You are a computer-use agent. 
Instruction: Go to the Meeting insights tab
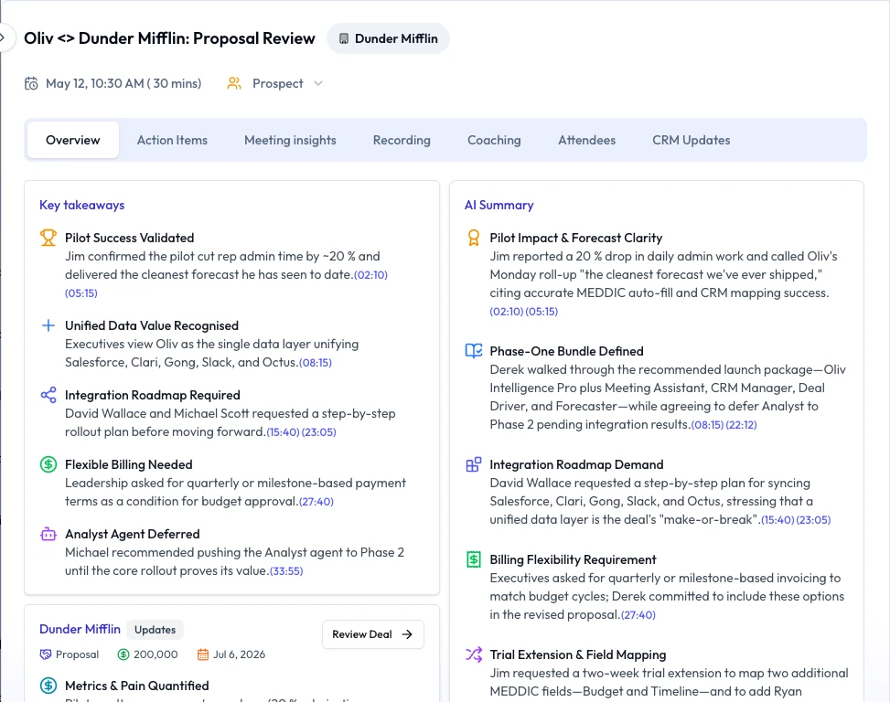point(290,140)
